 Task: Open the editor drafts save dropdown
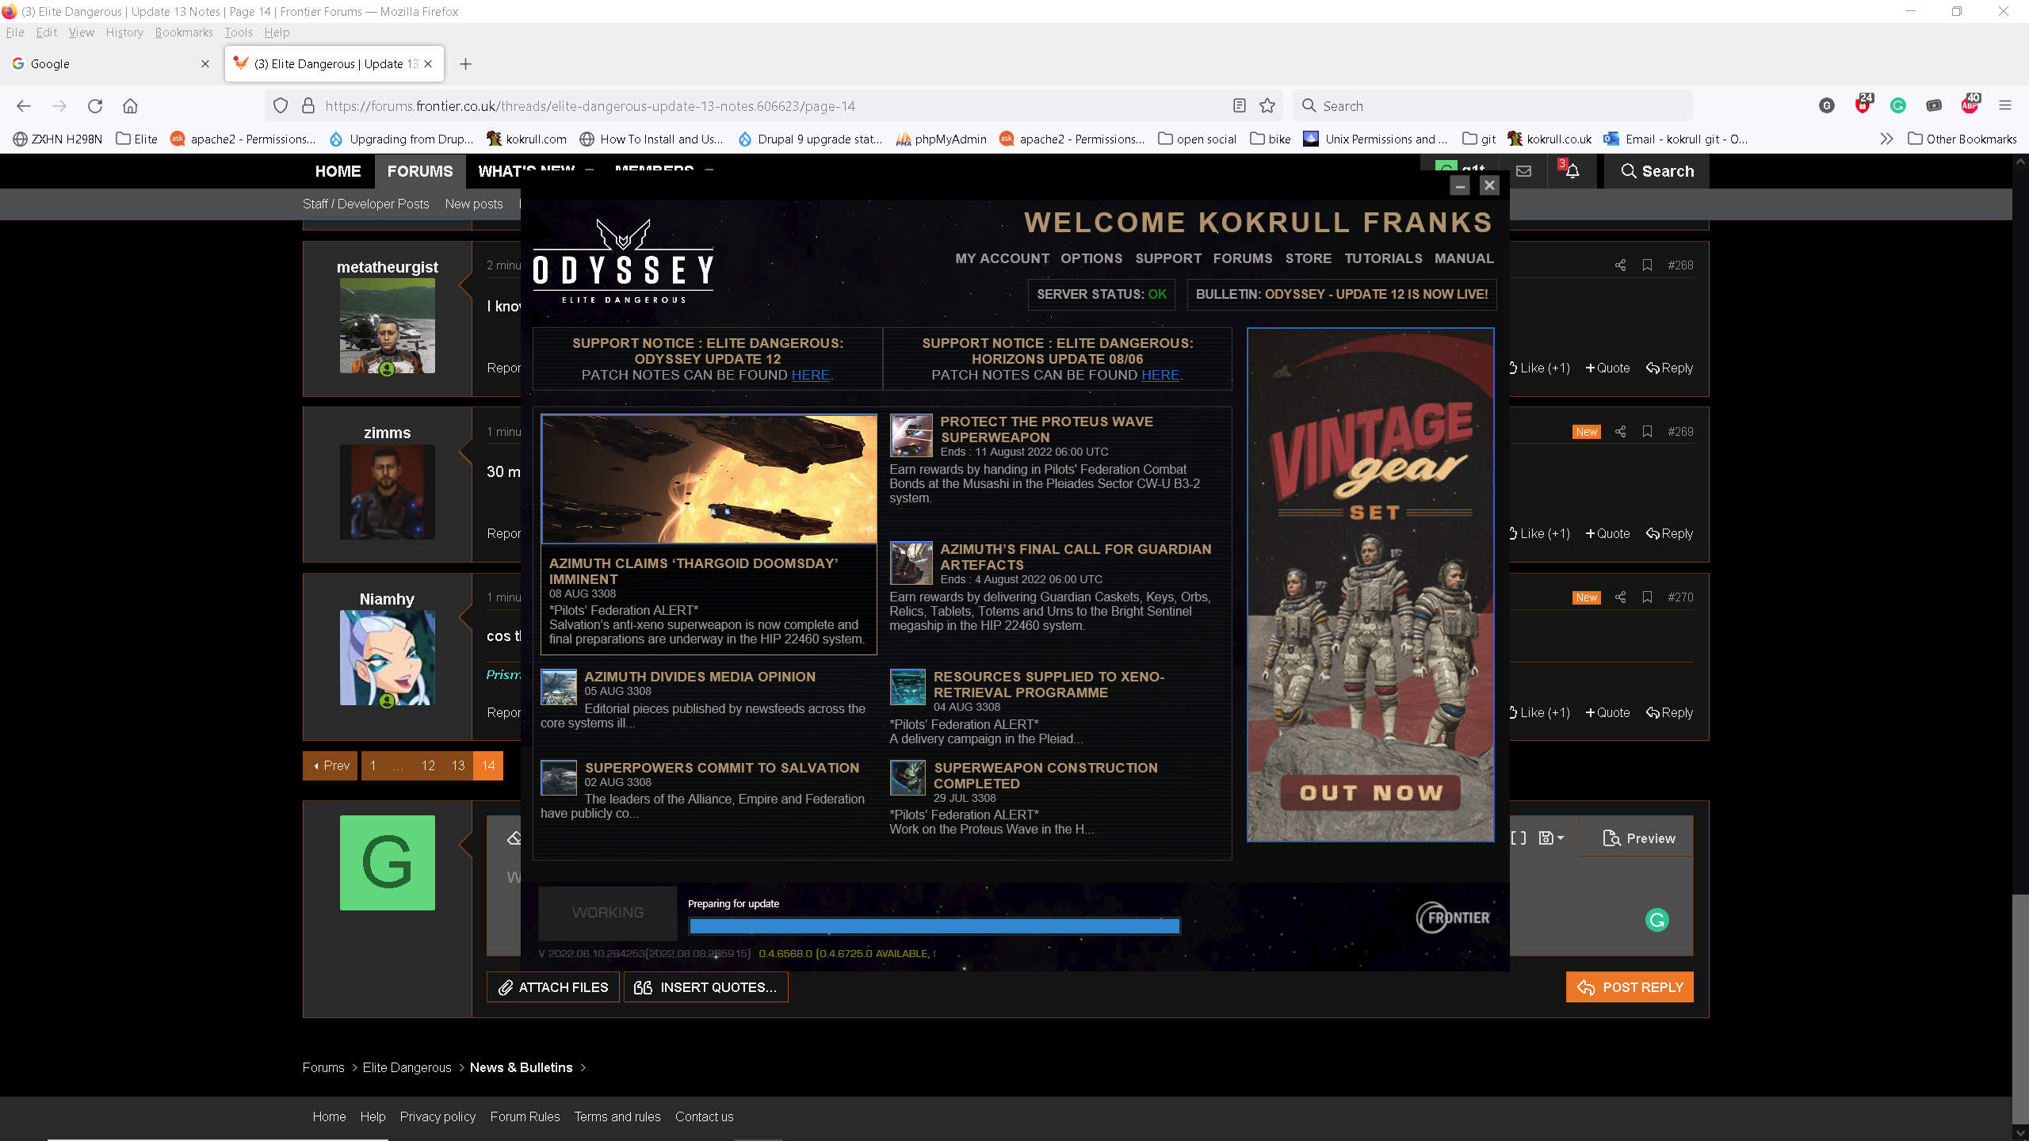1551,838
